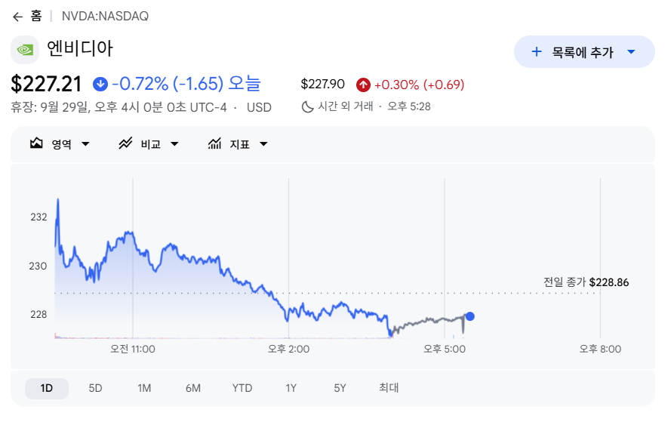Image resolution: width=671 pixels, height=422 pixels.
Task: Open the 비교 dropdown arrow
Action: coord(174,144)
